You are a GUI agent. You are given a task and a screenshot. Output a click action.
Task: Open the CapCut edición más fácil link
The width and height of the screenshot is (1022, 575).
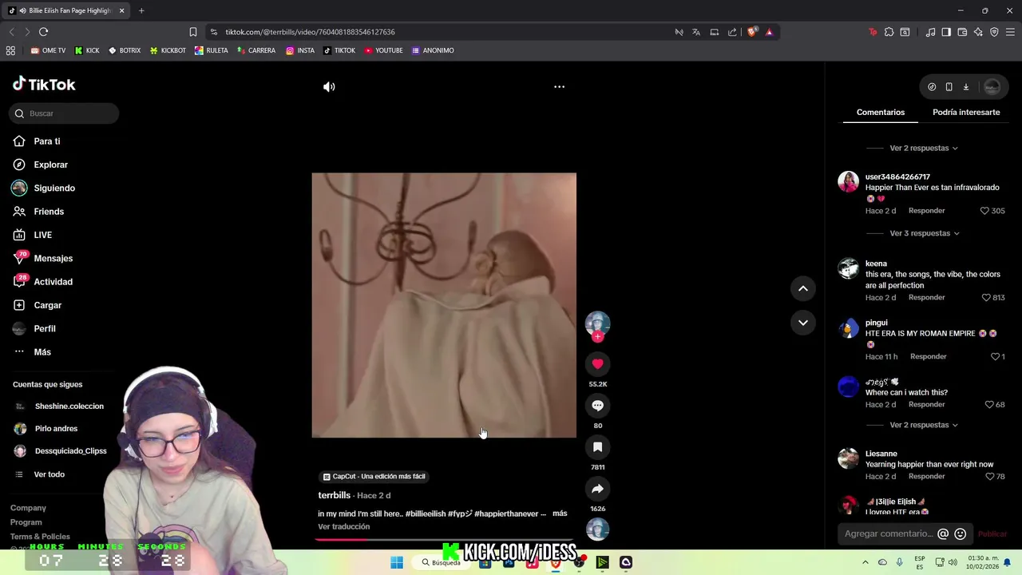pos(374,477)
